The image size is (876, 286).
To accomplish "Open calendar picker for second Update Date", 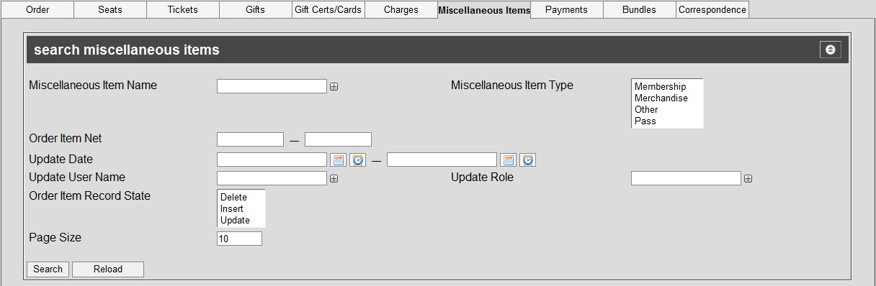I will tap(509, 160).
